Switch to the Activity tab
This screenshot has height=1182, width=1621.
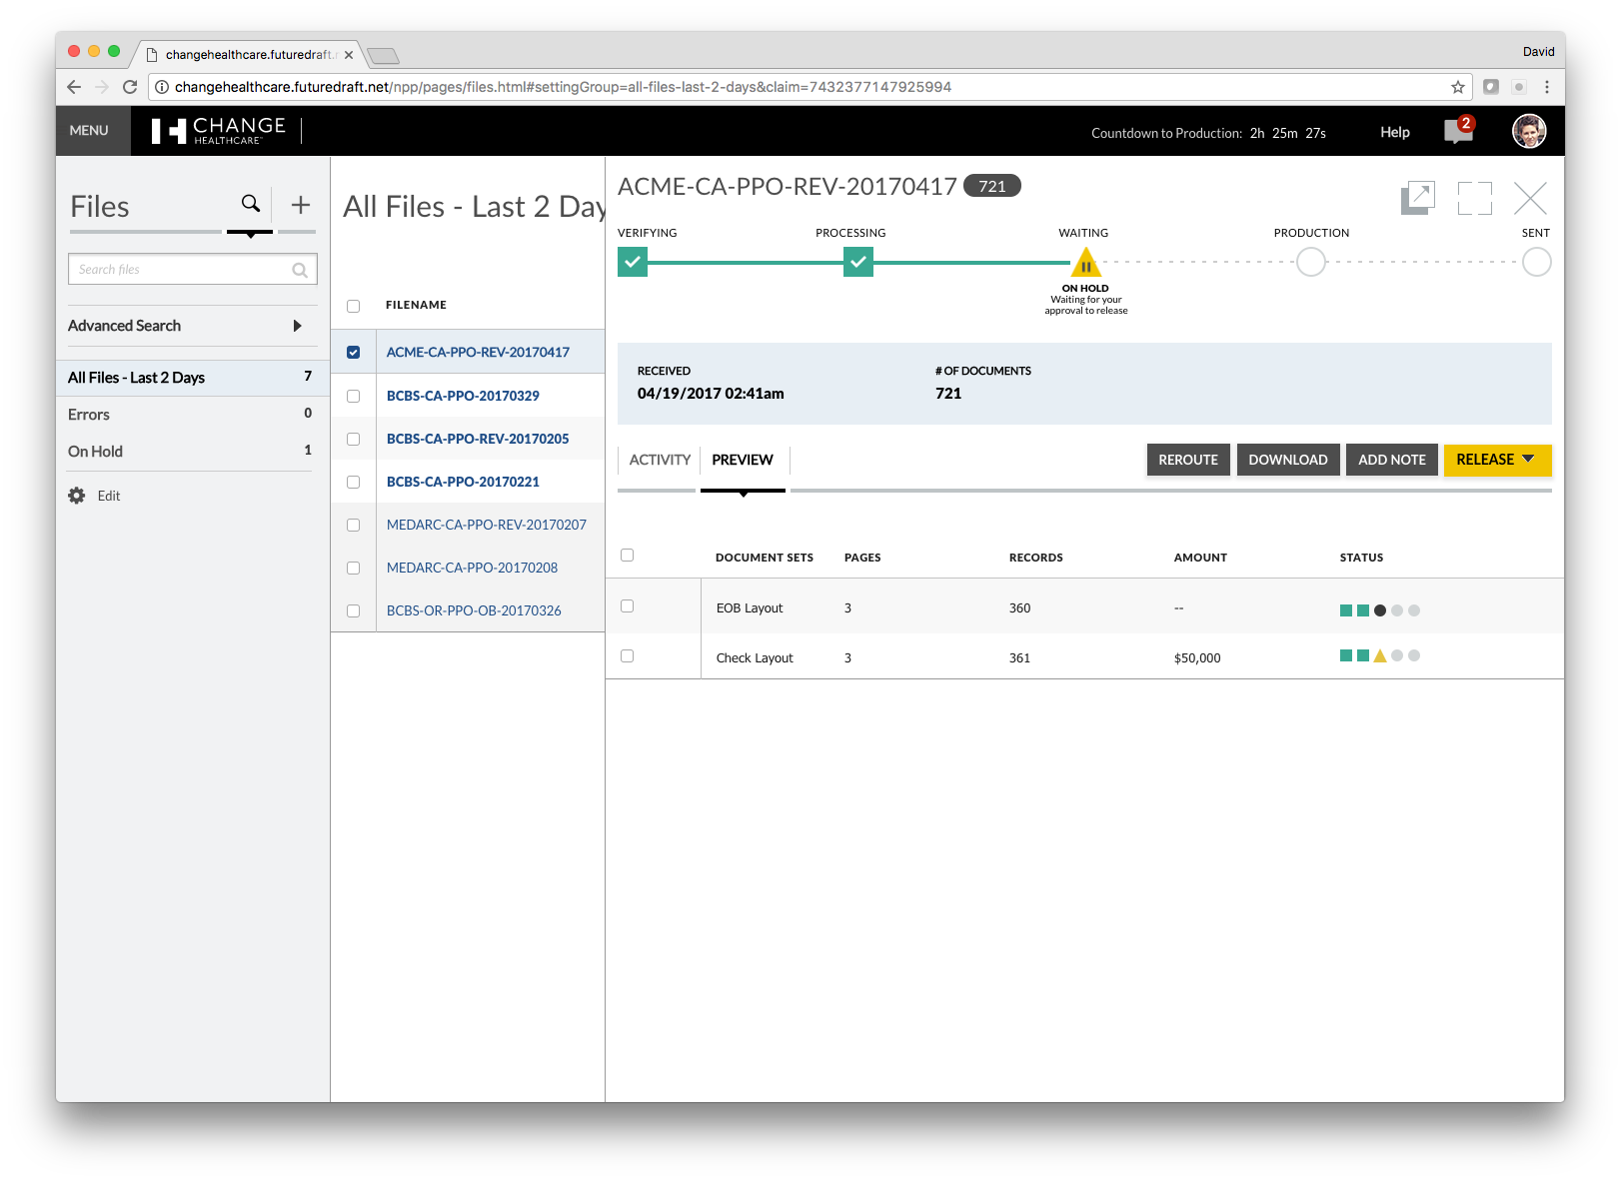click(x=660, y=460)
